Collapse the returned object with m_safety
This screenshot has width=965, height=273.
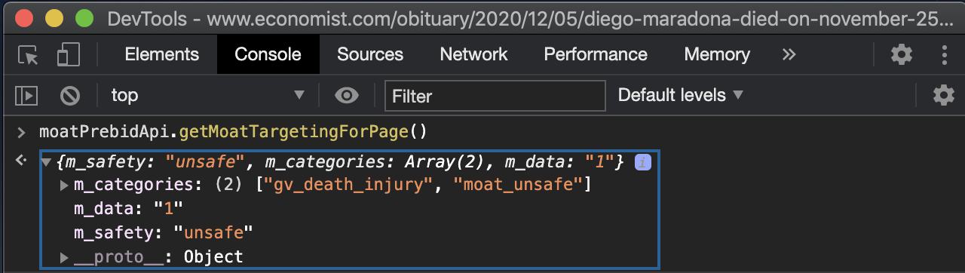[47, 161]
